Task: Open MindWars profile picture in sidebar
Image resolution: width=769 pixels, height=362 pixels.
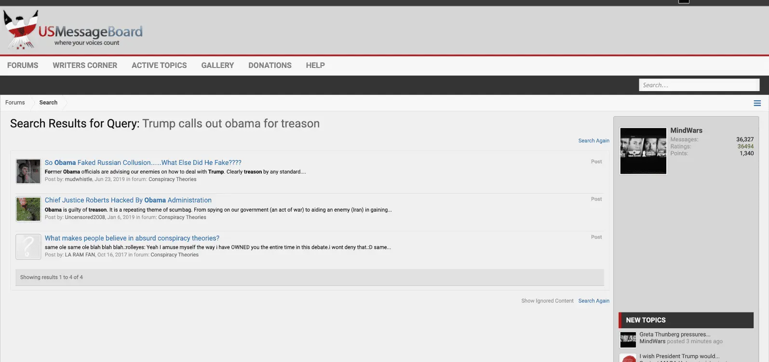Action: coord(643,151)
